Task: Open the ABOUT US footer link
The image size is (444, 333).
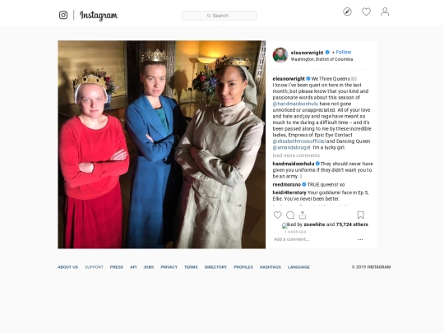Action: point(68,267)
